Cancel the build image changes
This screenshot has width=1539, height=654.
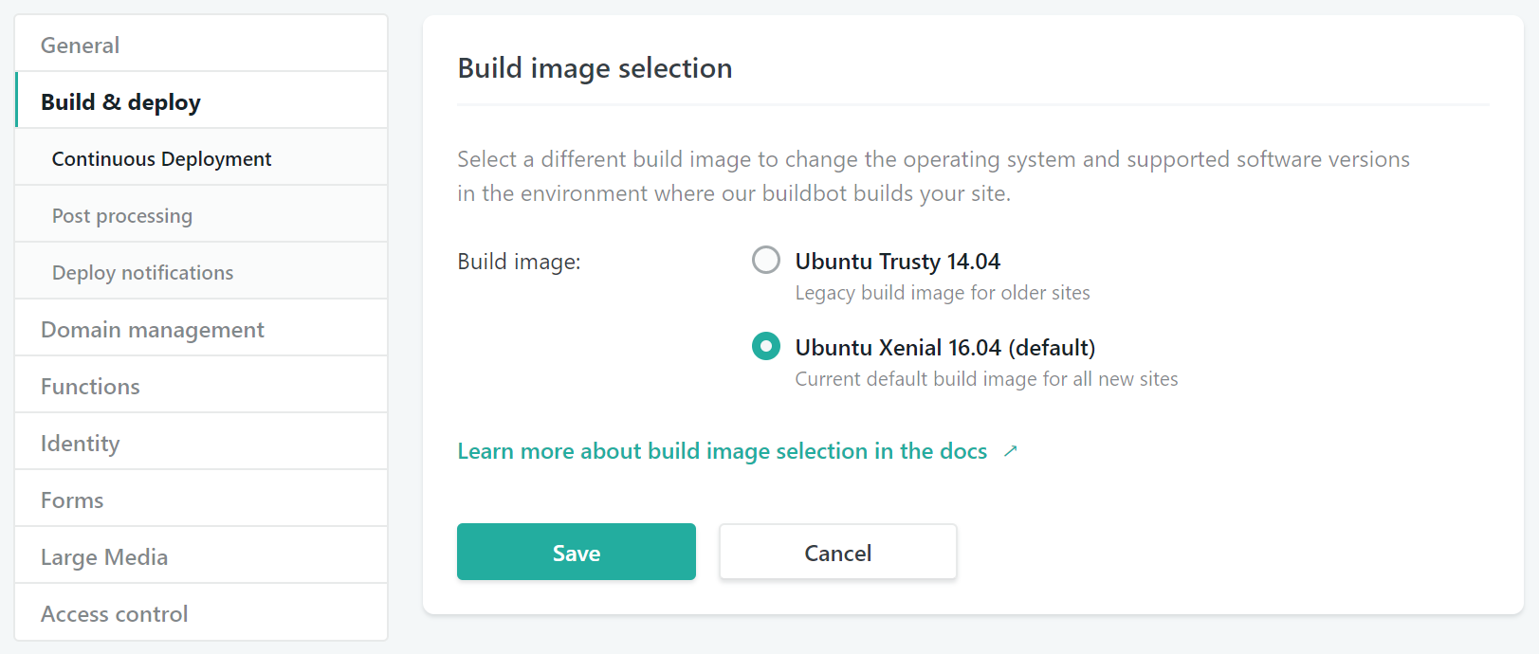click(837, 553)
